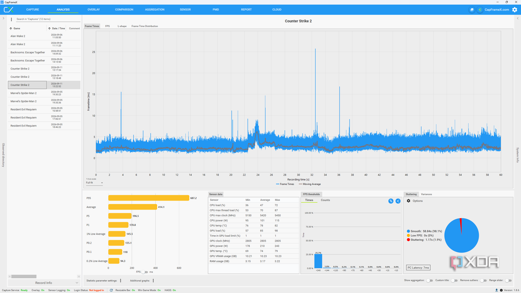Open the captures list three-dot menu
Image resolution: width=521 pixels, height=293 pixels.
point(11,19)
